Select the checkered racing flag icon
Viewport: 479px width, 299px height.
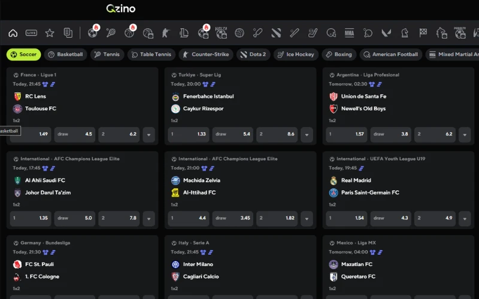(423, 33)
